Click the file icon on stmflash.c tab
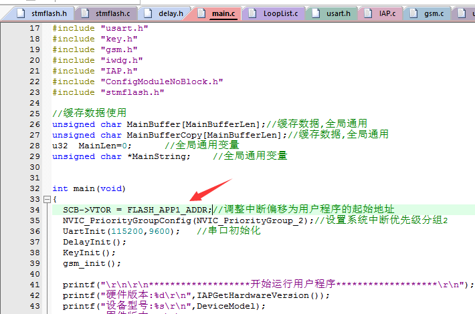 [x=85, y=13]
